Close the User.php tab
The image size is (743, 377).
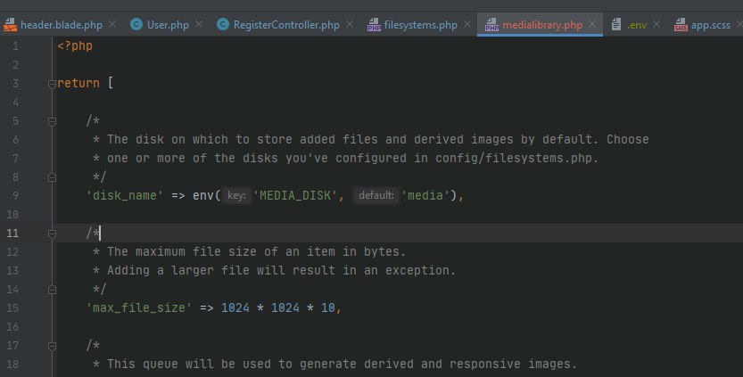[199, 24]
